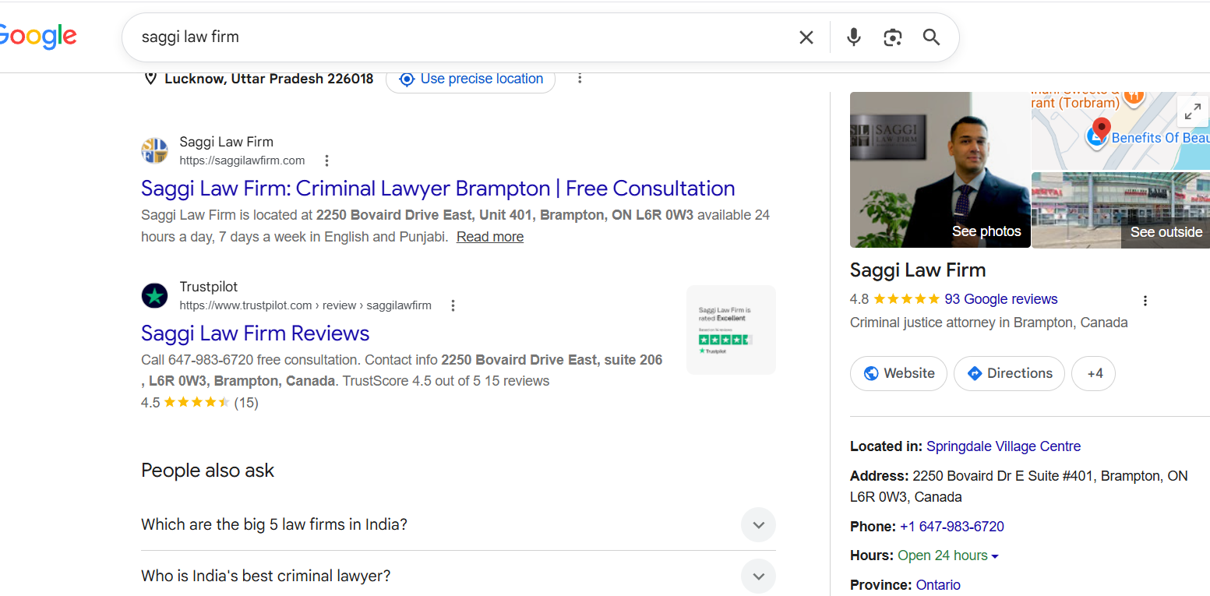Click the Trustpilot star favicon
The width and height of the screenshot is (1210, 596).
point(154,295)
